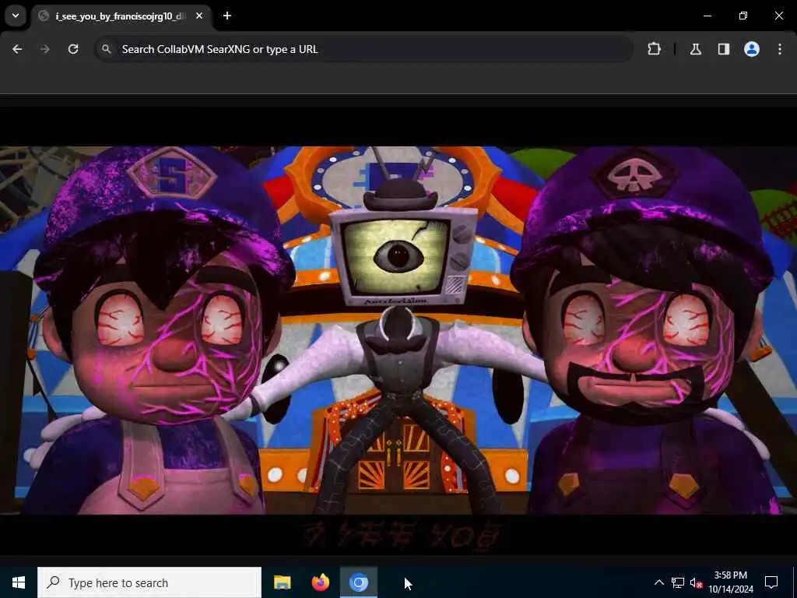Screen dimensions: 797x598
Task: Launch Firefox from the taskbar
Action: [x=320, y=582]
